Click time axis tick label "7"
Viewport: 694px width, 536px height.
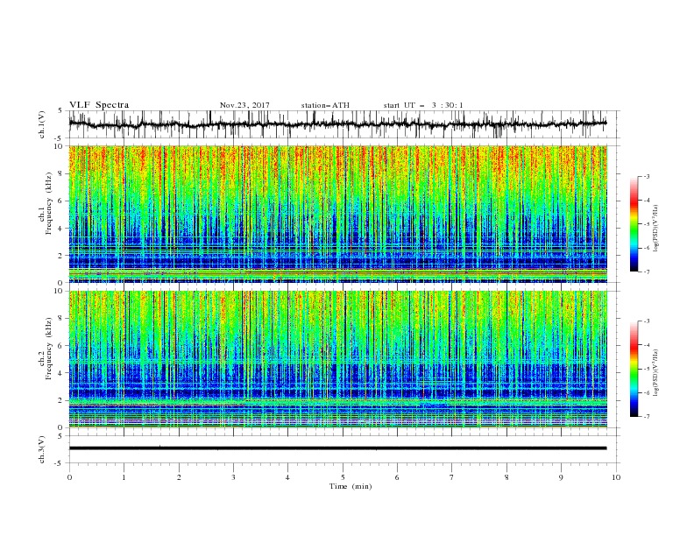452,477
